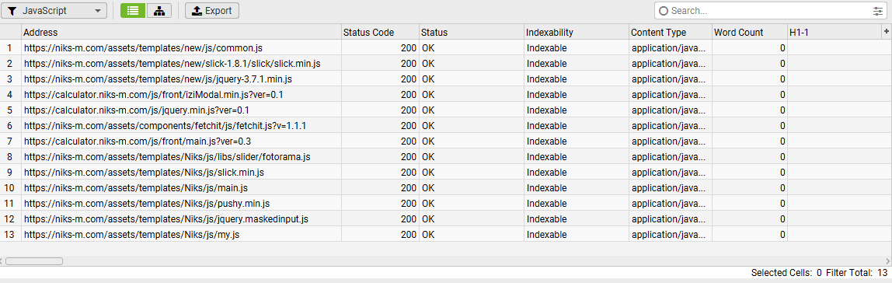The height and width of the screenshot is (283, 892).
Task: Sort by Indexability column header
Action: tap(577, 33)
